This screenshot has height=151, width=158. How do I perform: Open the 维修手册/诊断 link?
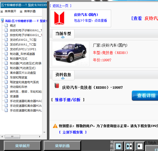pos(68,100)
